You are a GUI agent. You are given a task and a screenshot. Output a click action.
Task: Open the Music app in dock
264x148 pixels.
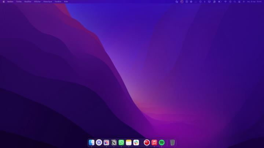154,143
